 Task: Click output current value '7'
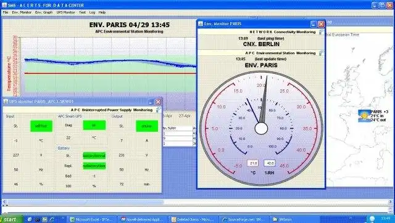coord(122,140)
